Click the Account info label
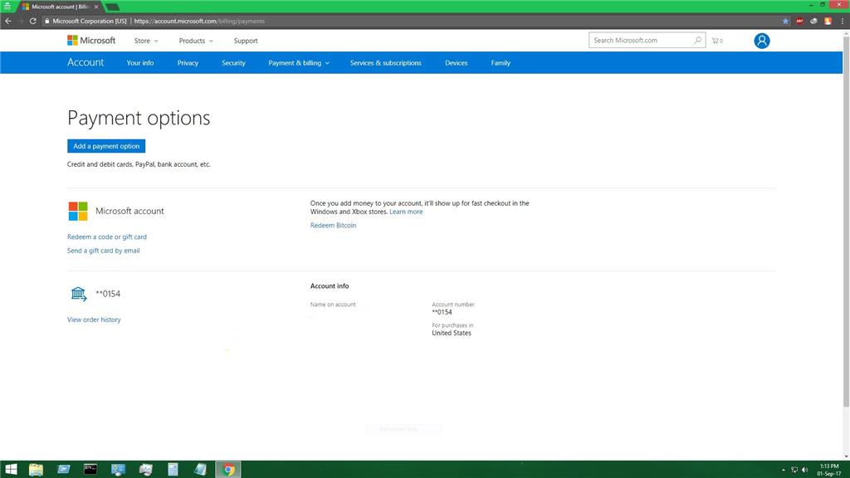This screenshot has width=850, height=478. tap(330, 285)
